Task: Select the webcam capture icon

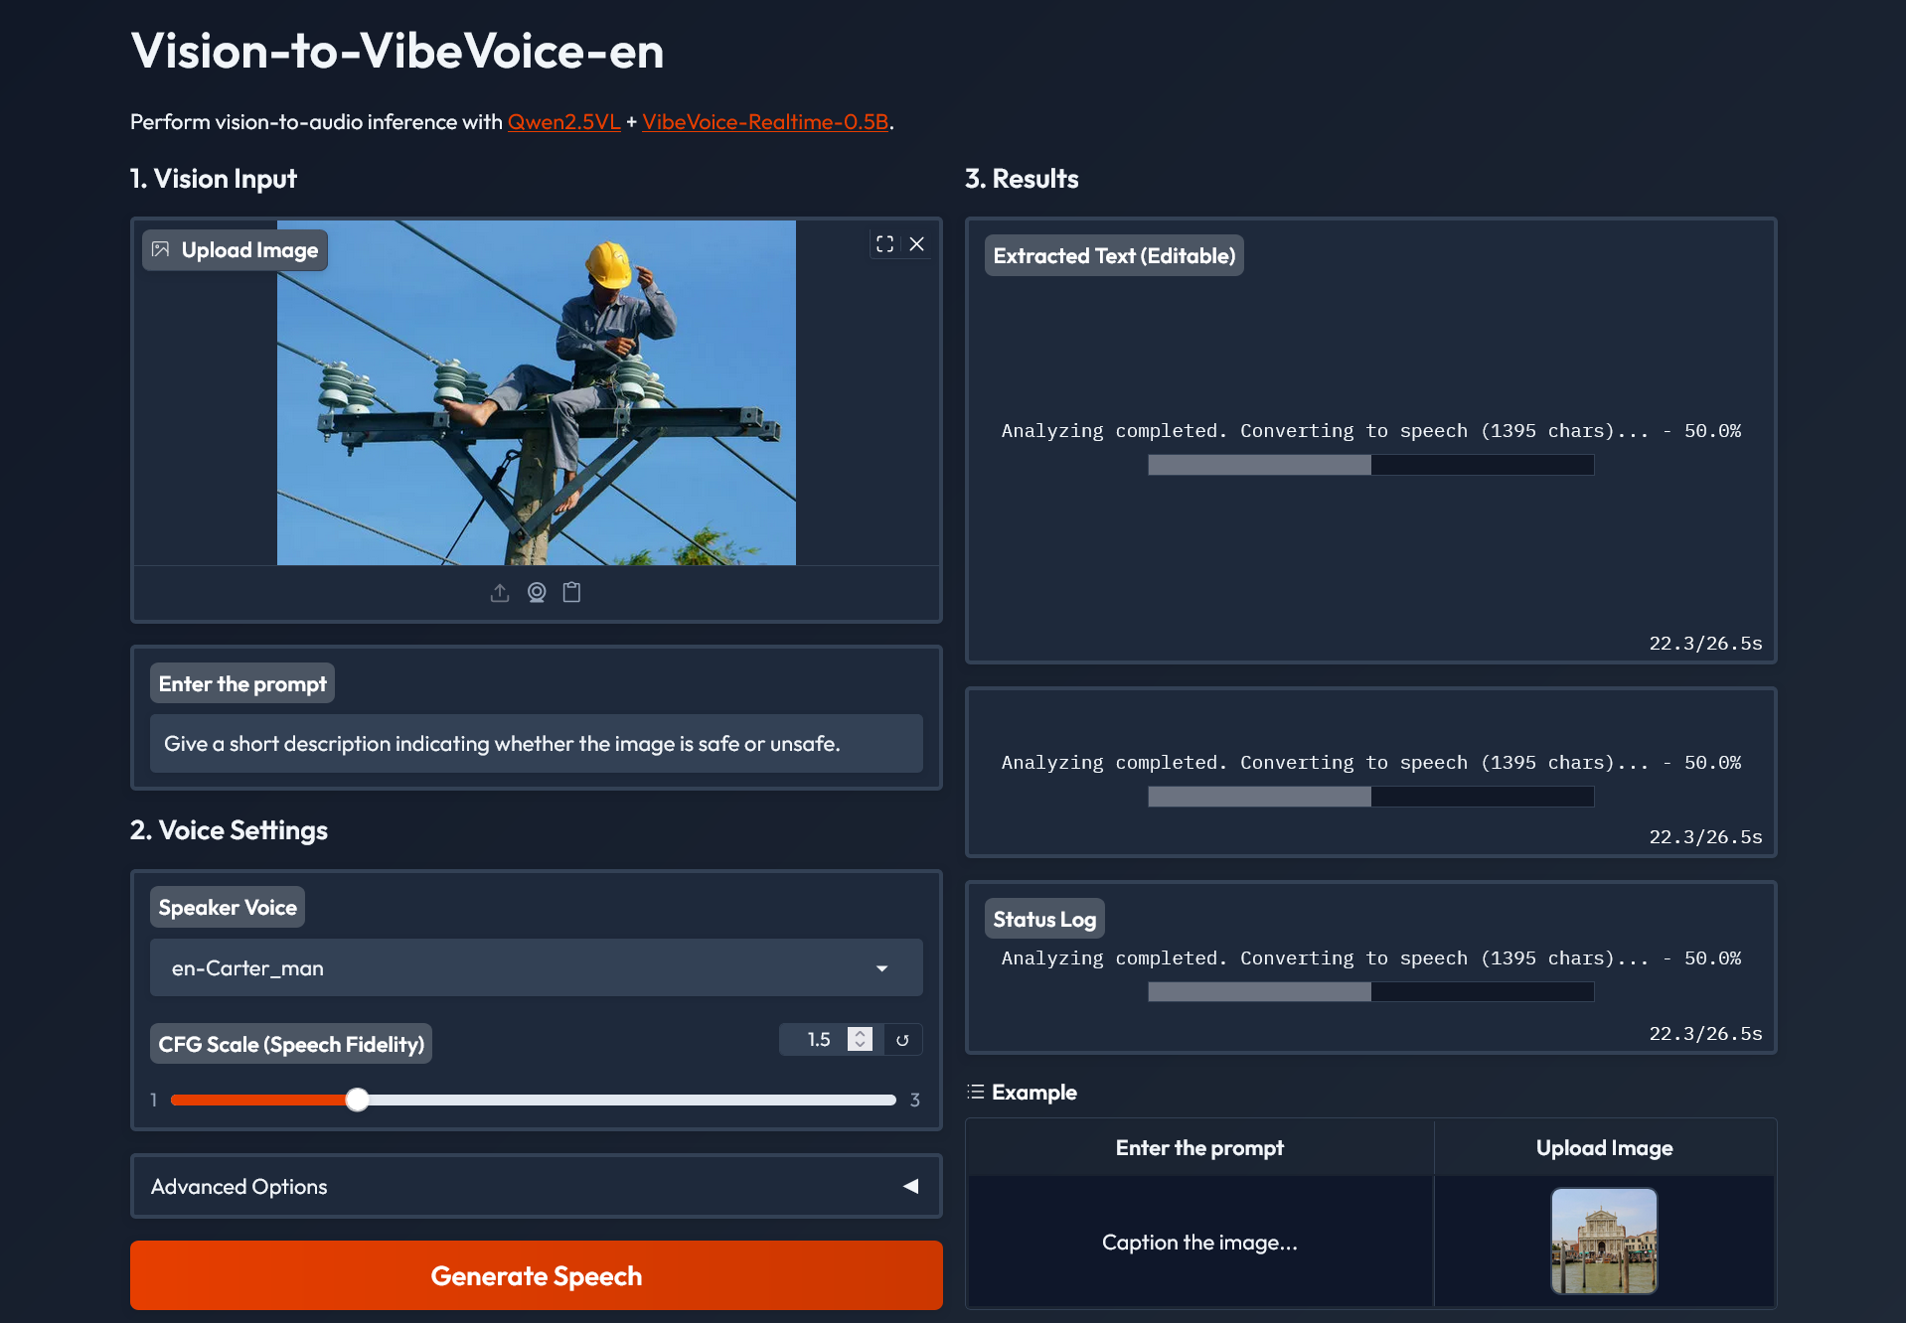Action: [x=537, y=593]
